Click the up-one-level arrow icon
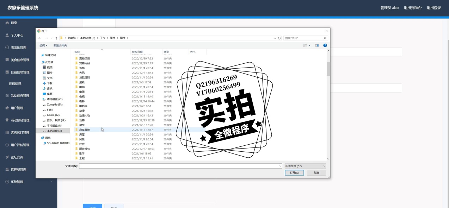Image resolution: width=449 pixels, height=208 pixels. click(56, 38)
